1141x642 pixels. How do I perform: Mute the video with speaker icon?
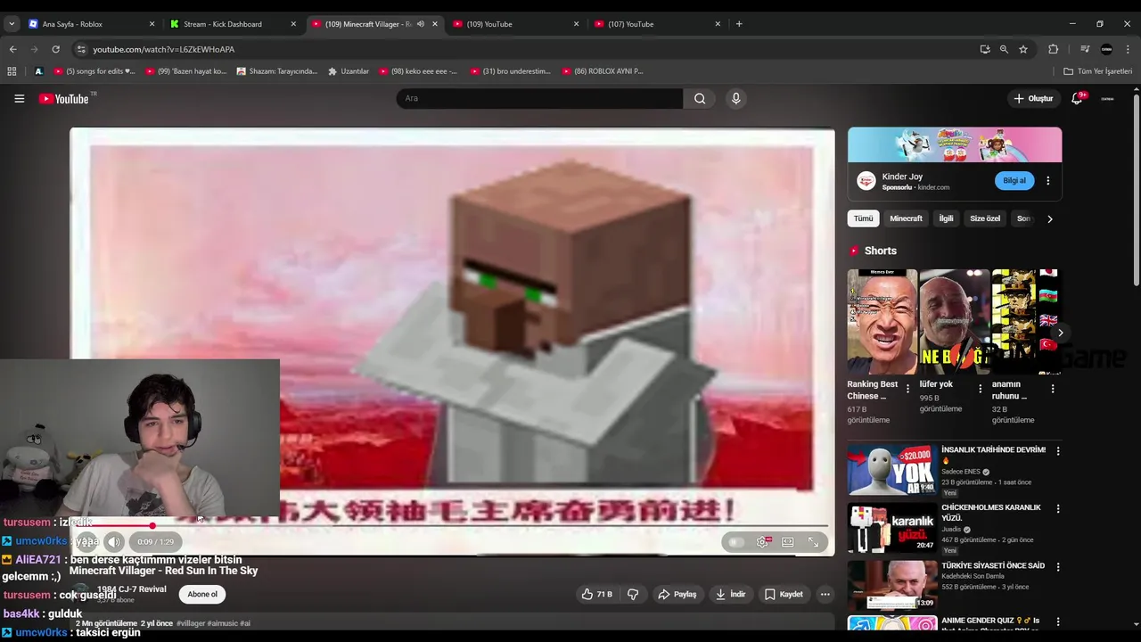pos(113,541)
